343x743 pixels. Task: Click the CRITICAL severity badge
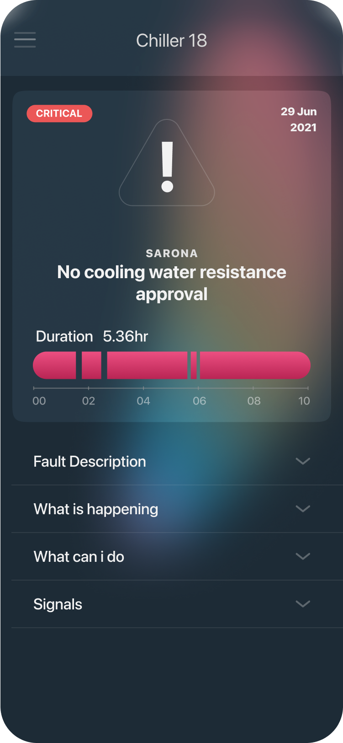tap(59, 113)
